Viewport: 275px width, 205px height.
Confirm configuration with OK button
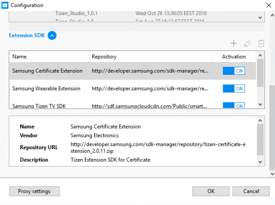211,191
